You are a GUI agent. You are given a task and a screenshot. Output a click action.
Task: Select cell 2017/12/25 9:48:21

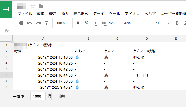[x=43, y=87]
